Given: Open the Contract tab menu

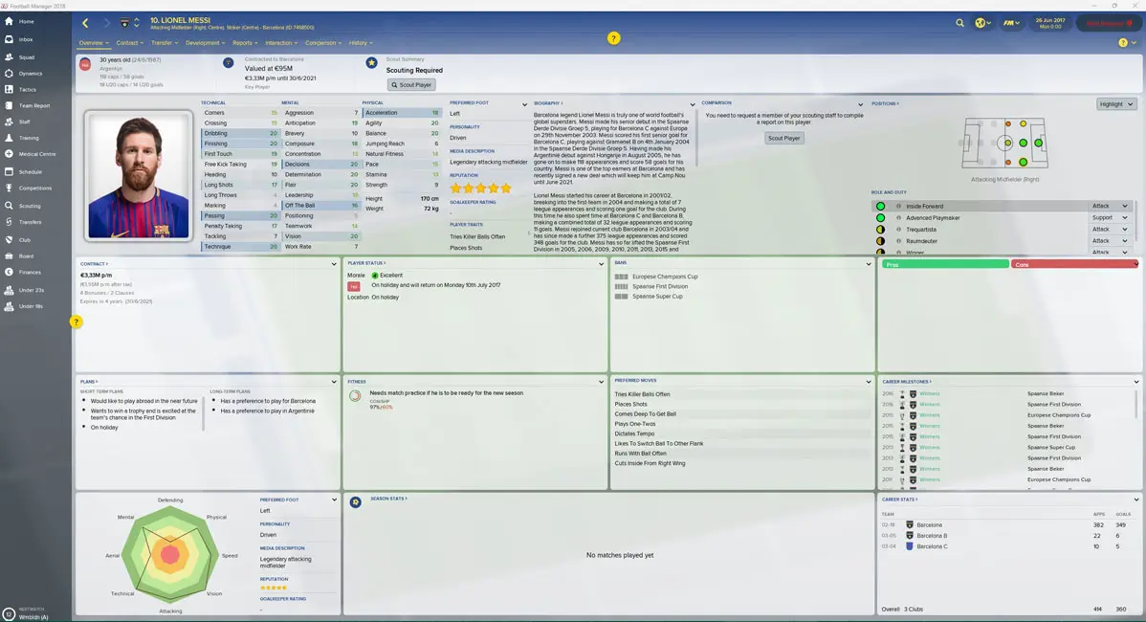Looking at the screenshot, I should tap(129, 43).
